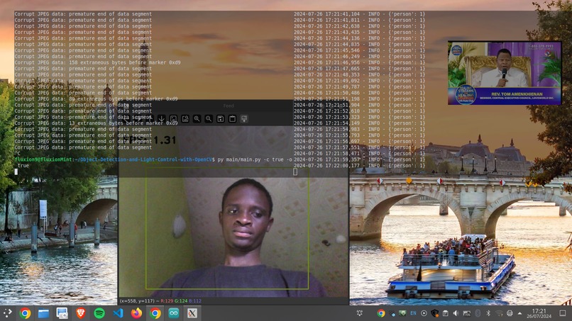Image resolution: width=572 pixels, height=321 pixels.
Task: Open the clock showing 17:21
Action: point(539,313)
